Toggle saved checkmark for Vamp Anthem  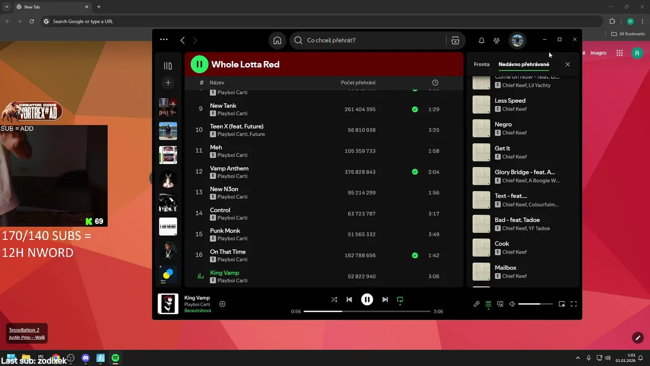point(415,172)
